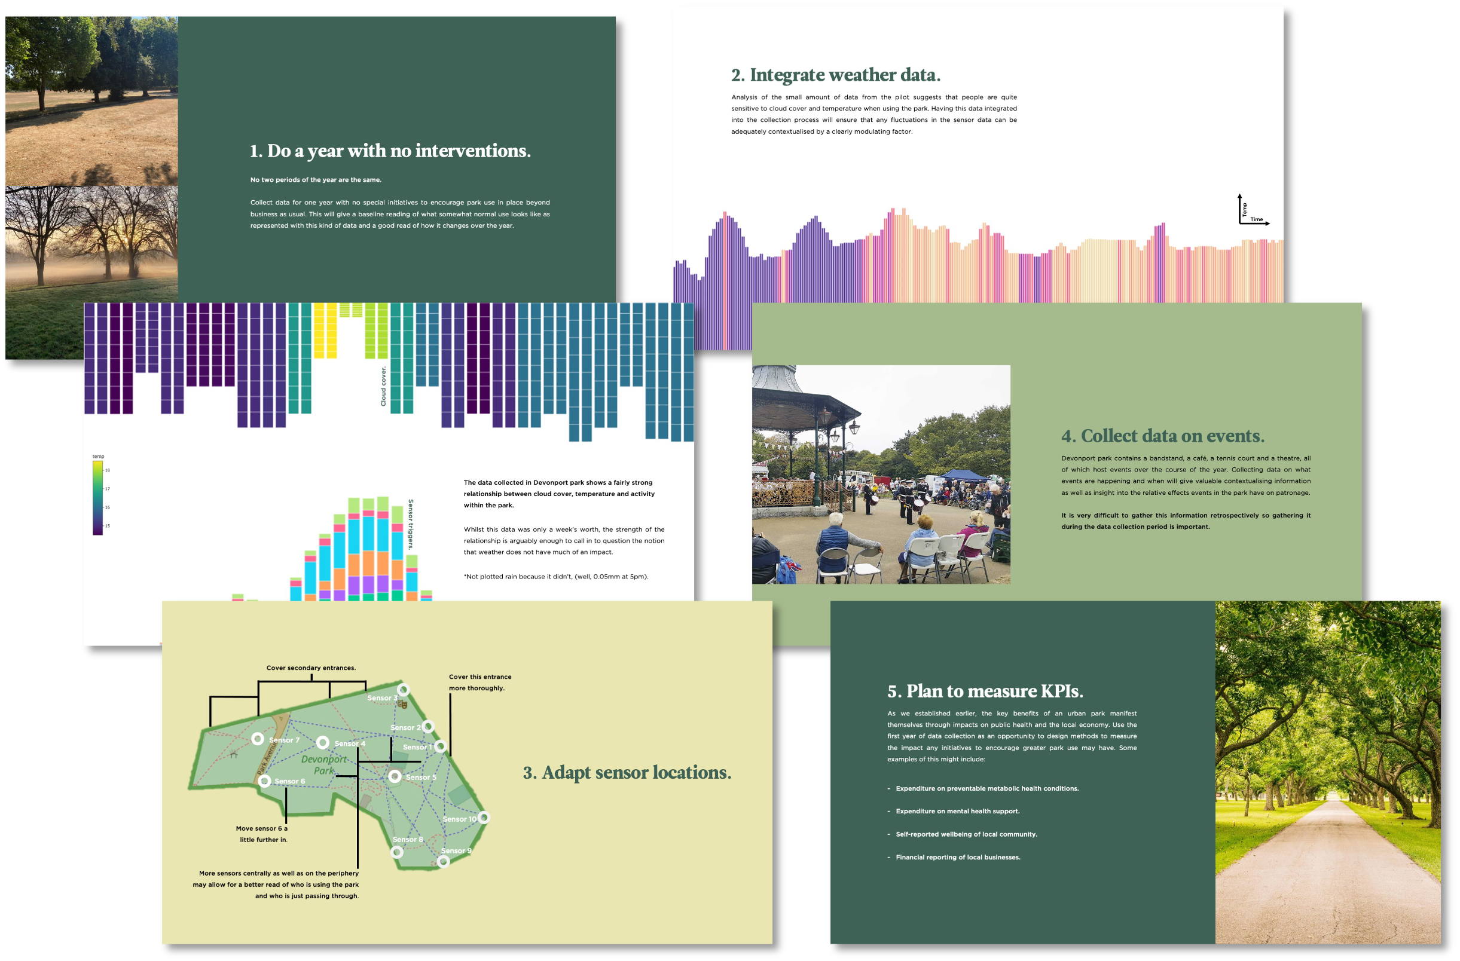Click the tree-lined avenue photo
The width and height of the screenshot is (1460, 961).
click(1327, 772)
